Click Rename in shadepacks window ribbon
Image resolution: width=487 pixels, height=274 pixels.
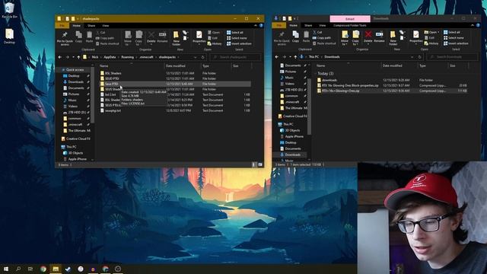coord(162,37)
